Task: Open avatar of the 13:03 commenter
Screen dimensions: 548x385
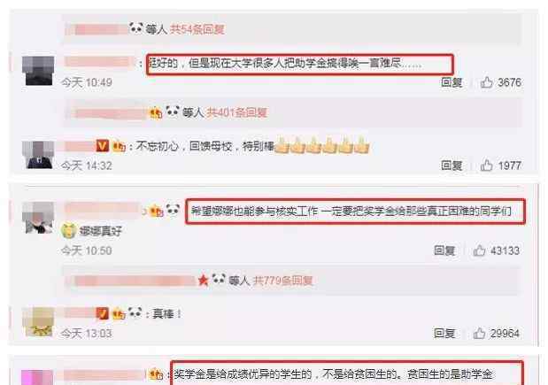Action: (38, 322)
